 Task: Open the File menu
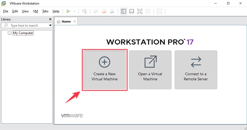6,11
